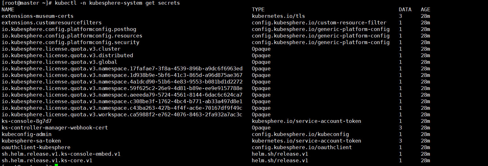Click the kubernetes.io/tls type value
Viewport: 488px width, 166px height.
278,16
